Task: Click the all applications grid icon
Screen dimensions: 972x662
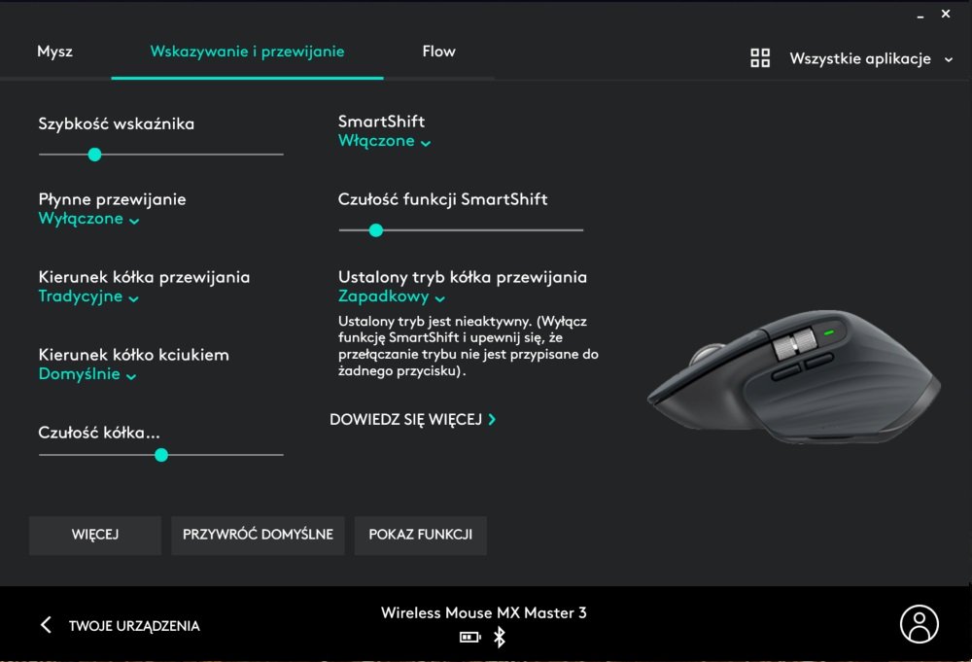Action: coord(760,58)
